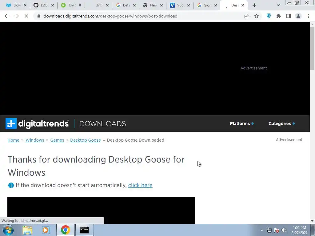View site security lock info

pyautogui.click(x=39, y=16)
